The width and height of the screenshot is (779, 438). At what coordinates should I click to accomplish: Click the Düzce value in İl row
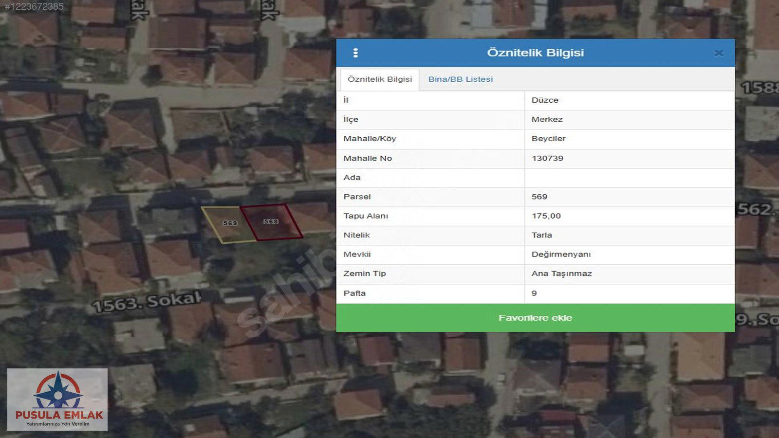click(545, 100)
